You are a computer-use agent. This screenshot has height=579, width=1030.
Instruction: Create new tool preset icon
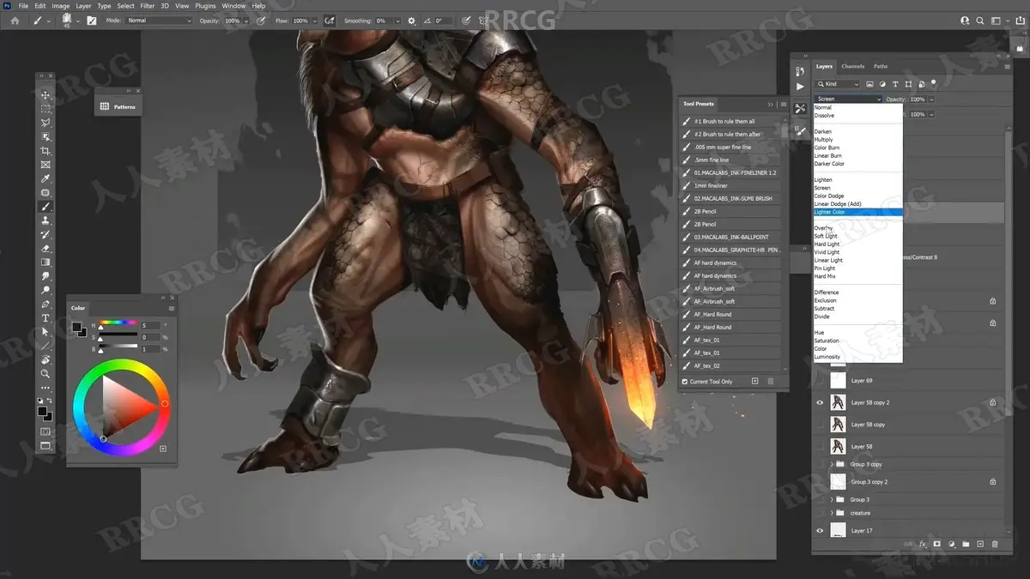(x=754, y=381)
